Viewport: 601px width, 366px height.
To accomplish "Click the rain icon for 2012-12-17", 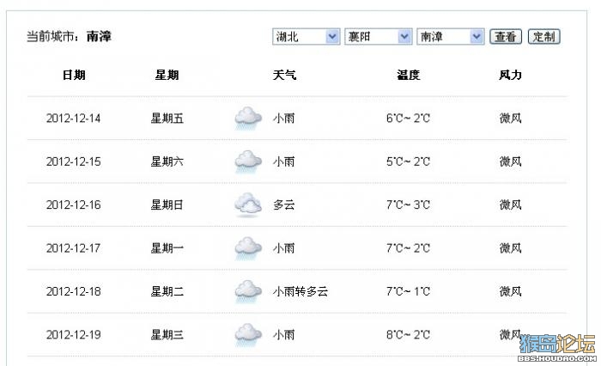I will coord(248,248).
